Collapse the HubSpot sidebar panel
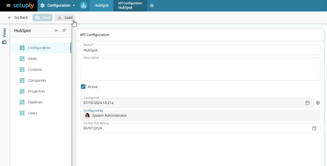 tap(56, 30)
